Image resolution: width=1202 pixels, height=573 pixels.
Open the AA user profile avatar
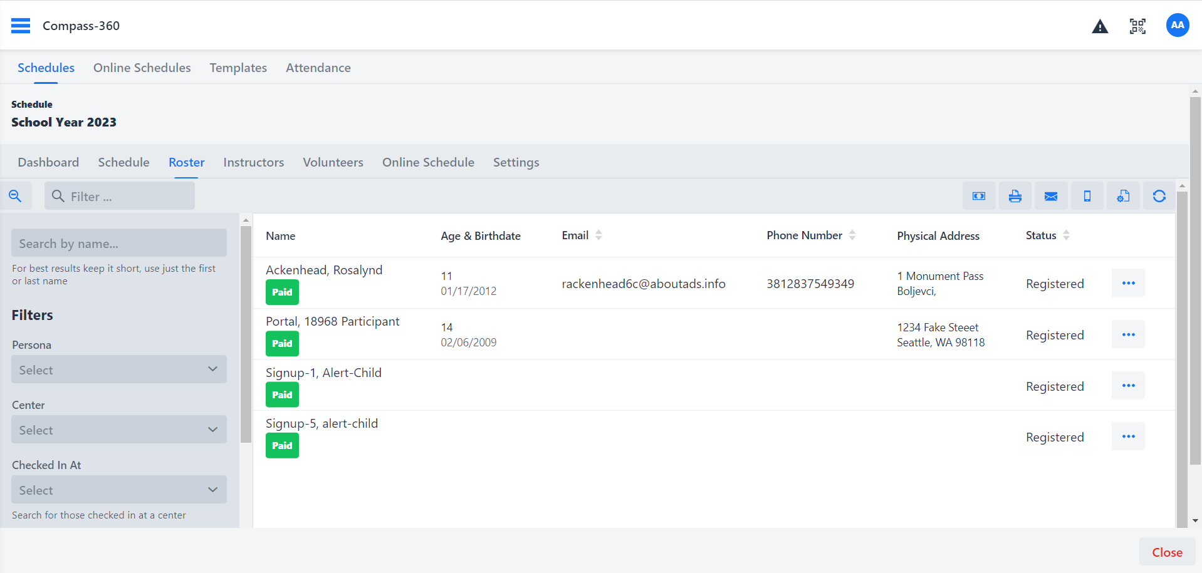(1177, 26)
